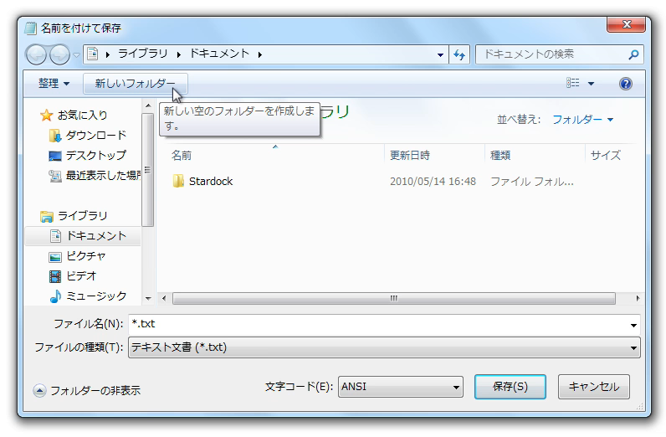This screenshot has width=666, height=437.
Task: Click the view mode icon in toolbar
Action: tap(573, 84)
